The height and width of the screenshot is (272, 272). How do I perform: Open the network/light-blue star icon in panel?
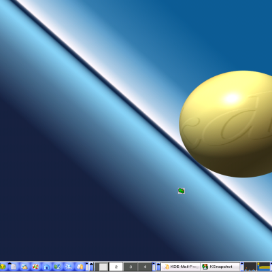(69, 267)
